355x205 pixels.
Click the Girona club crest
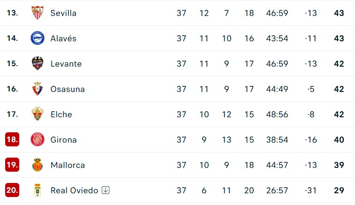point(38,139)
